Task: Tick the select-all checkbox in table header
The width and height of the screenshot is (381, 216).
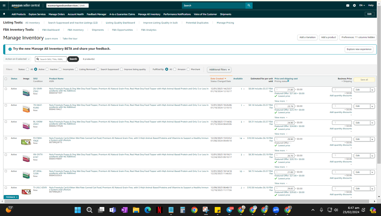Action: 6,79
